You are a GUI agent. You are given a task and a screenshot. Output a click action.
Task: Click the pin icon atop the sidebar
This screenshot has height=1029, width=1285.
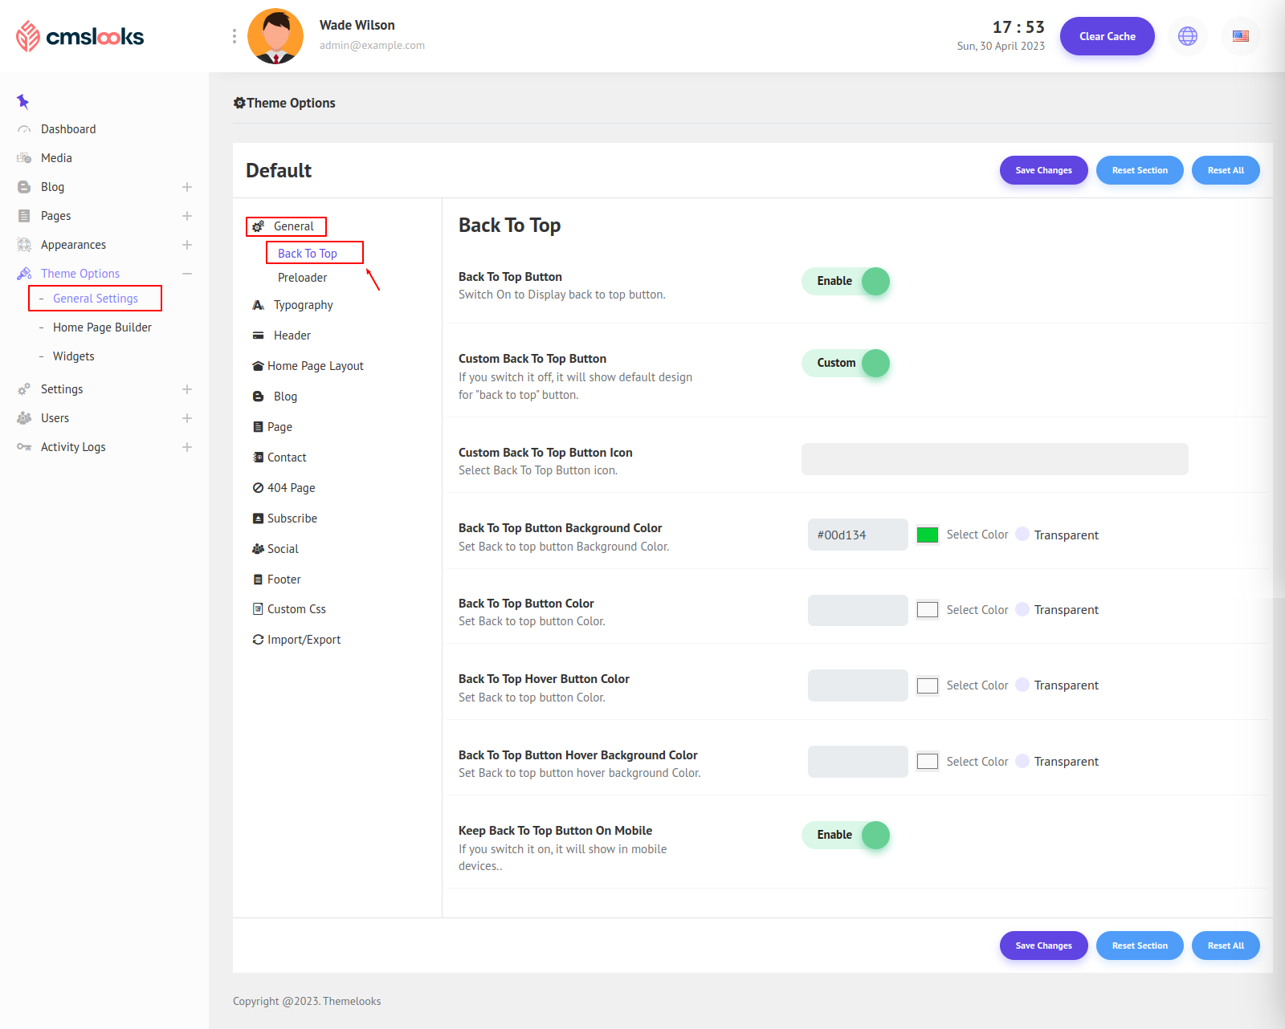[22, 101]
